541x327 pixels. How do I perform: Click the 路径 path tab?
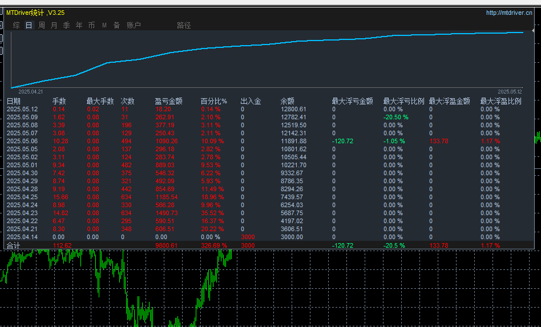[x=184, y=25]
